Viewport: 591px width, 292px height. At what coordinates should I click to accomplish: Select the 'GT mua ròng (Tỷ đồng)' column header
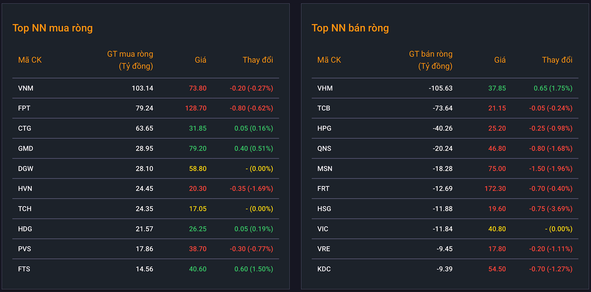coord(130,60)
